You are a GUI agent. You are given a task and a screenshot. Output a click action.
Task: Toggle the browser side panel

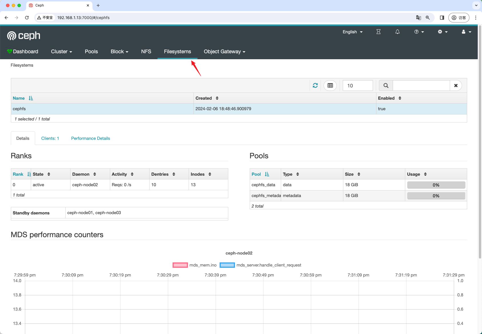[442, 18]
